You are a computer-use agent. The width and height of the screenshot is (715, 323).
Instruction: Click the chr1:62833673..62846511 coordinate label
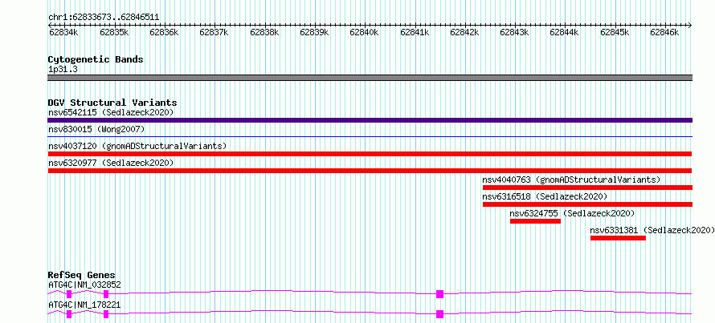(104, 18)
